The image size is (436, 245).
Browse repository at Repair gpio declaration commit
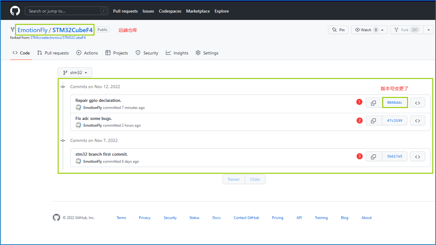(x=418, y=103)
